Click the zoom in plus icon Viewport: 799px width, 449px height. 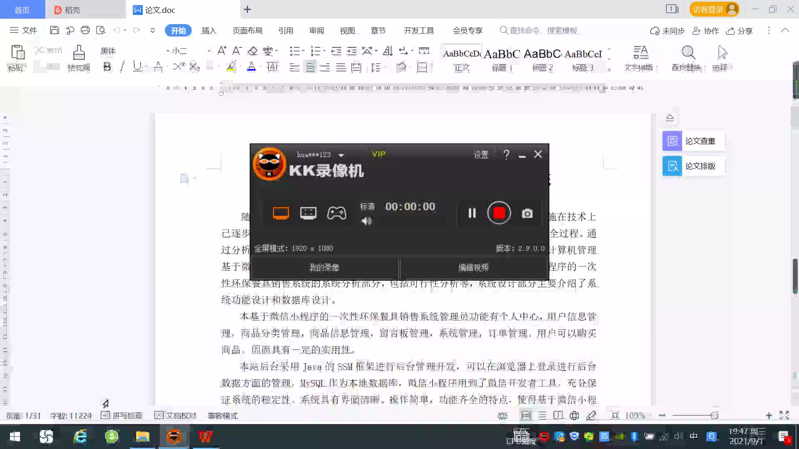pos(769,415)
